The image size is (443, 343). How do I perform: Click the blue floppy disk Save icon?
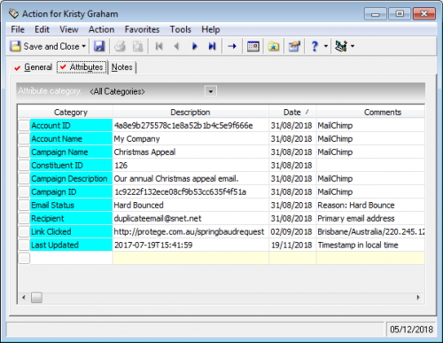[99, 46]
